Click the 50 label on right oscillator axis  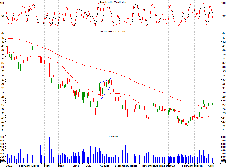coord(224,16)
